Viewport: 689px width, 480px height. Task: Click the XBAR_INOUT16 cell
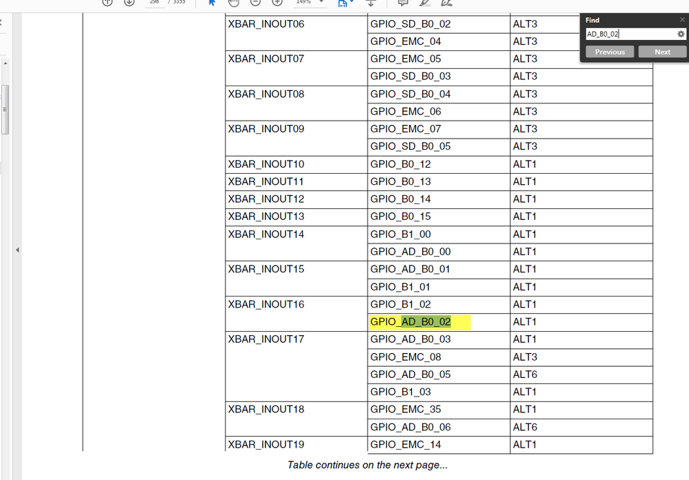point(297,313)
